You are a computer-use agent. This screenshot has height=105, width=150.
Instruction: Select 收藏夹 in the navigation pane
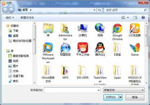(12, 26)
